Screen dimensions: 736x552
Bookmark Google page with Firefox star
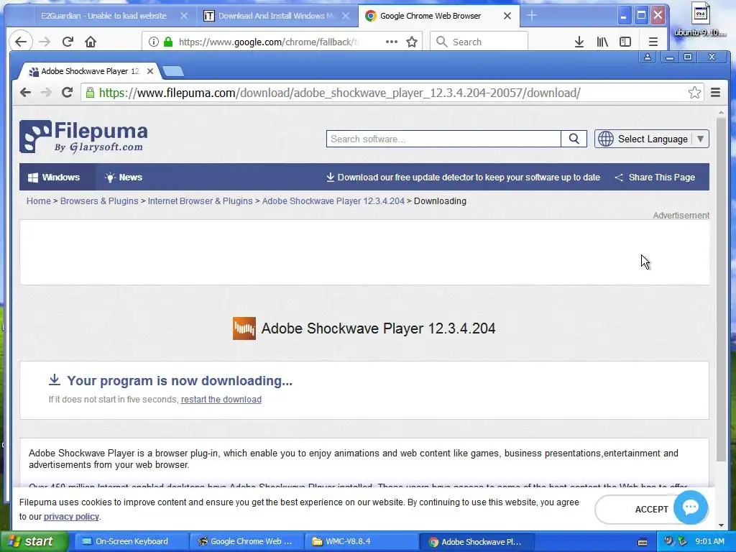point(412,42)
